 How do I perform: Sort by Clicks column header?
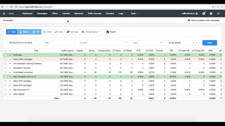coord(91,50)
